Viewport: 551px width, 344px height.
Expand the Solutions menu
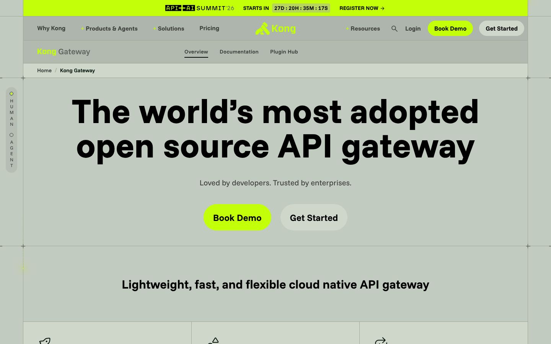168,29
